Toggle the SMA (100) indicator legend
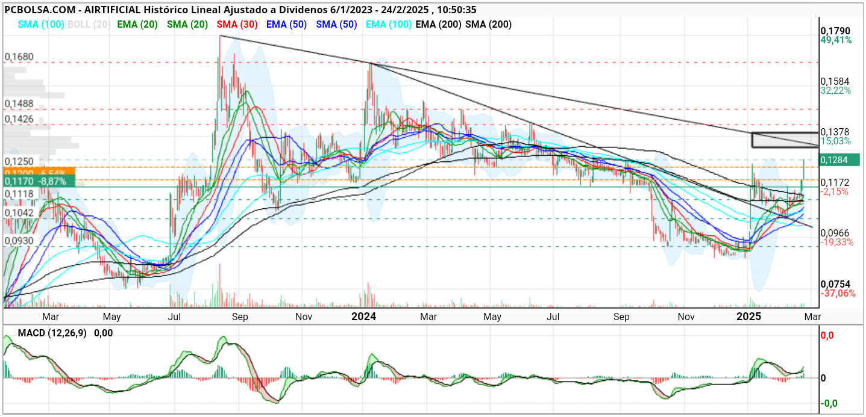 [x=42, y=25]
